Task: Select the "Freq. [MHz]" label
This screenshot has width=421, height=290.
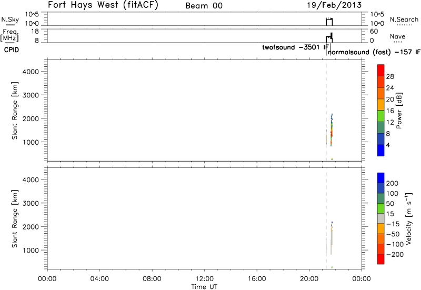Action: tap(9, 35)
